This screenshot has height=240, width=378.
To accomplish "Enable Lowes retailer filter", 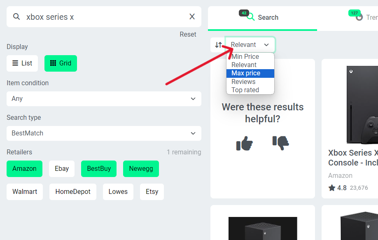I will click(118, 192).
